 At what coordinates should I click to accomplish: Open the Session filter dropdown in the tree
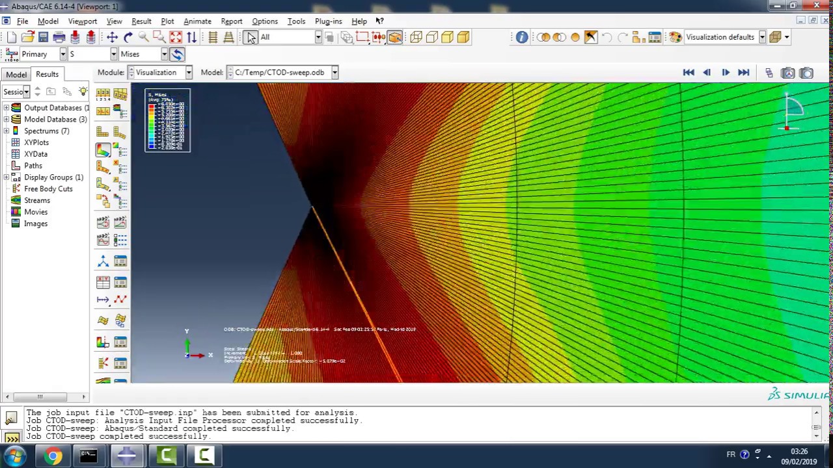pos(26,92)
